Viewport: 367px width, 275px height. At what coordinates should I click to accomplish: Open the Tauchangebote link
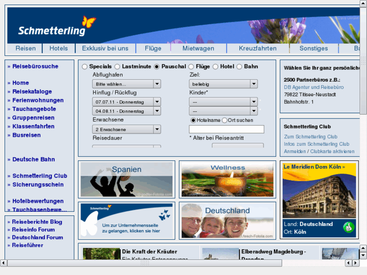coord(34,109)
